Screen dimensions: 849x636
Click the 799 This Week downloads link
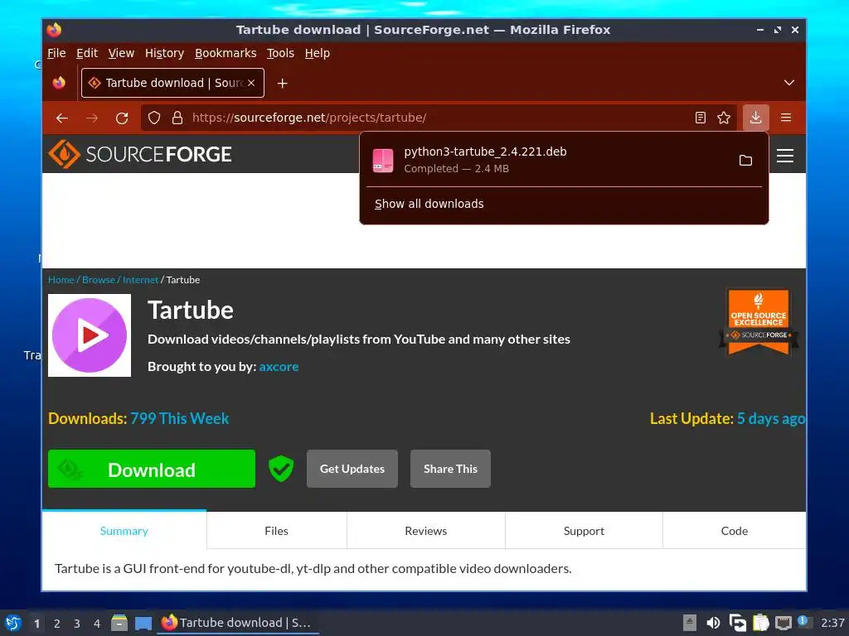(x=180, y=418)
